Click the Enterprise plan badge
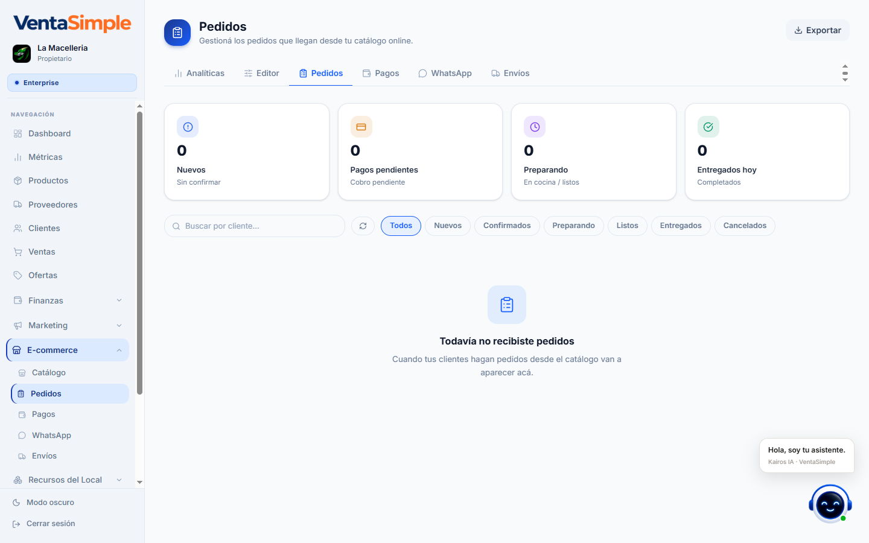The image size is (869, 543). click(x=72, y=83)
